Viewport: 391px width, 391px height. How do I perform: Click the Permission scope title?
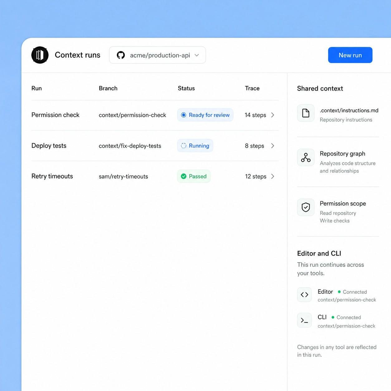pyautogui.click(x=343, y=204)
